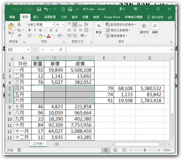Expand the Name Box dropdown
Image resolution: width=182 pixels, height=160 pixels.
pos(28,50)
